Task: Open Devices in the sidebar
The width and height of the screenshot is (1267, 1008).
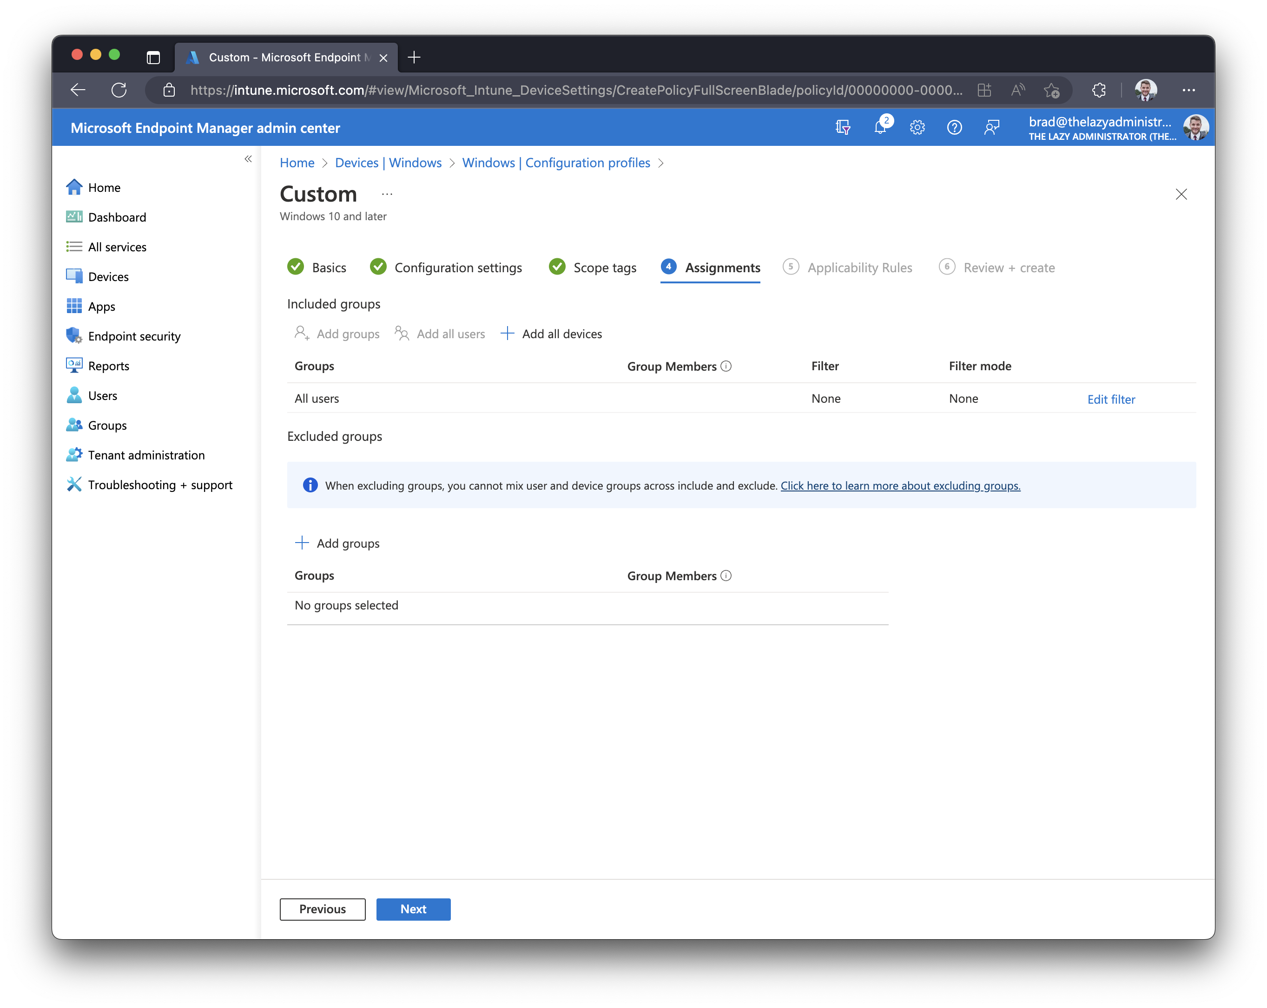Action: 97,277
